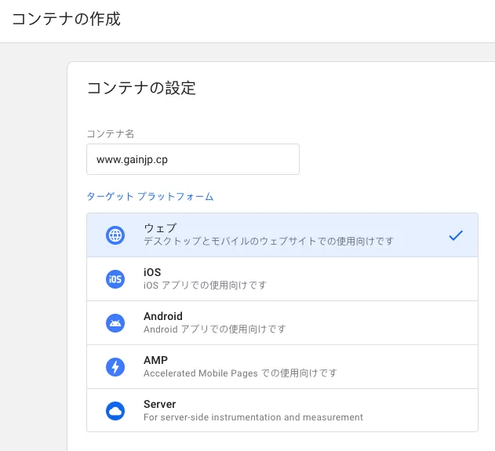Click the iOS platform icon
The image size is (495, 451).
pyautogui.click(x=115, y=279)
